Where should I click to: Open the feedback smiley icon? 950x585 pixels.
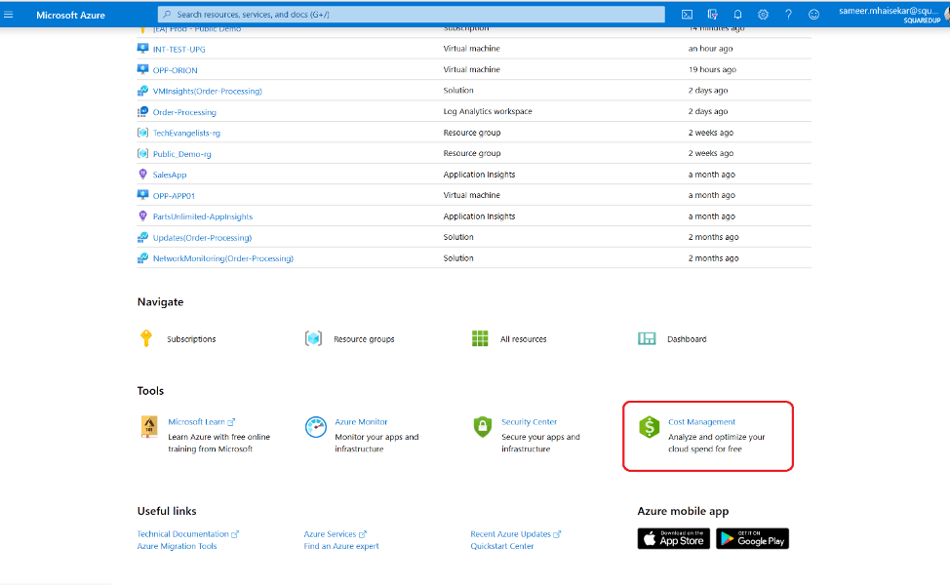[x=813, y=15]
